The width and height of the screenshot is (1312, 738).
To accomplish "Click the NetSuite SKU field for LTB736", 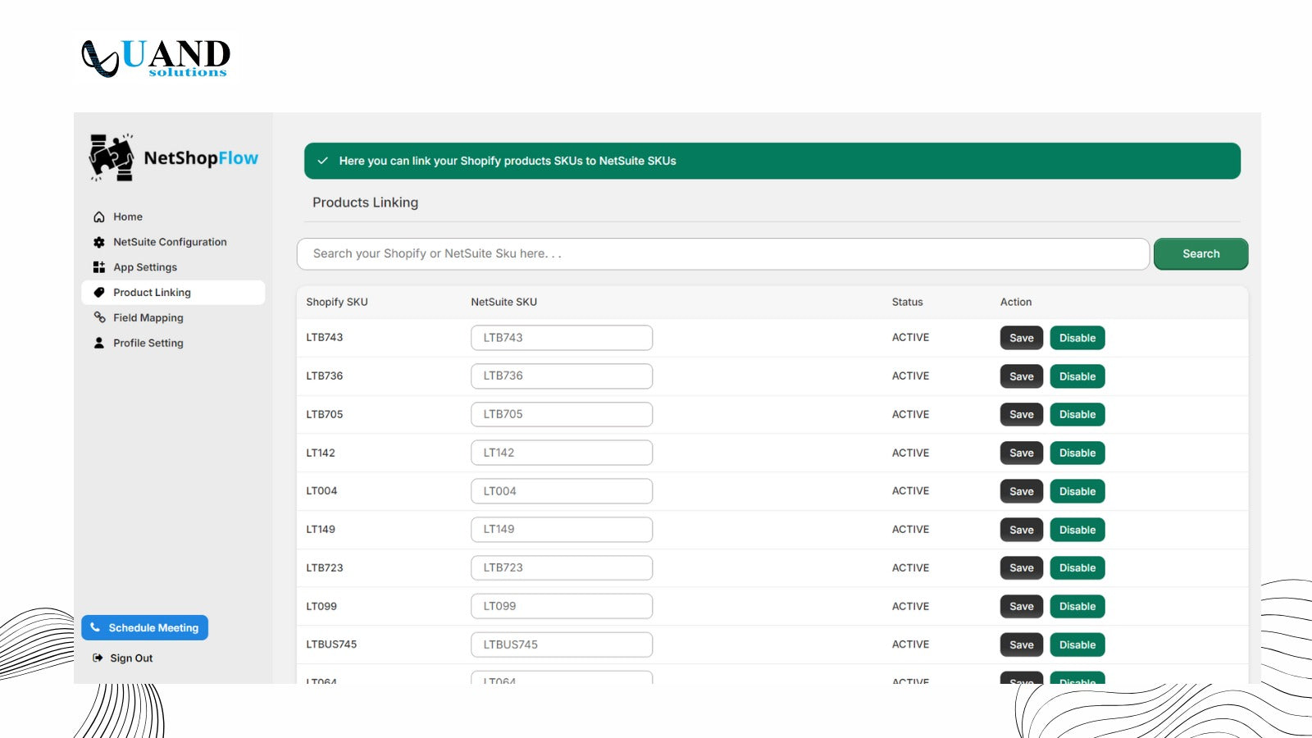I will click(x=562, y=376).
